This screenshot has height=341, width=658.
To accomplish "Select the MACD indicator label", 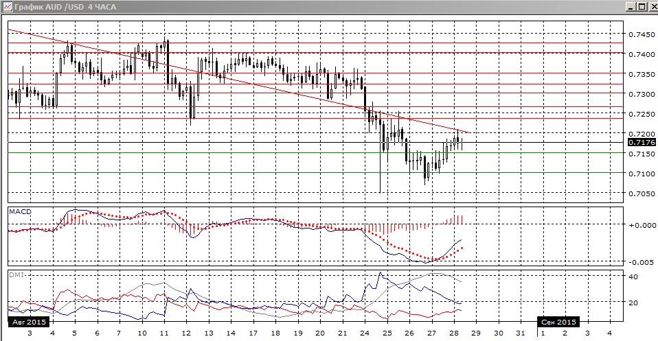I will 20,212.
